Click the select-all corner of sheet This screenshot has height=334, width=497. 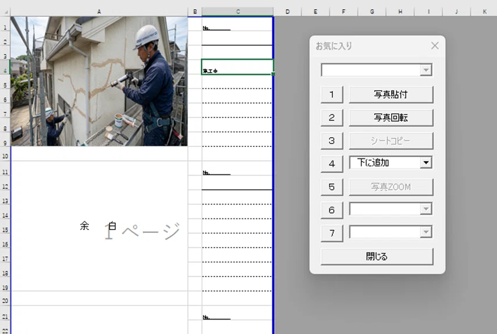[x=5, y=12]
